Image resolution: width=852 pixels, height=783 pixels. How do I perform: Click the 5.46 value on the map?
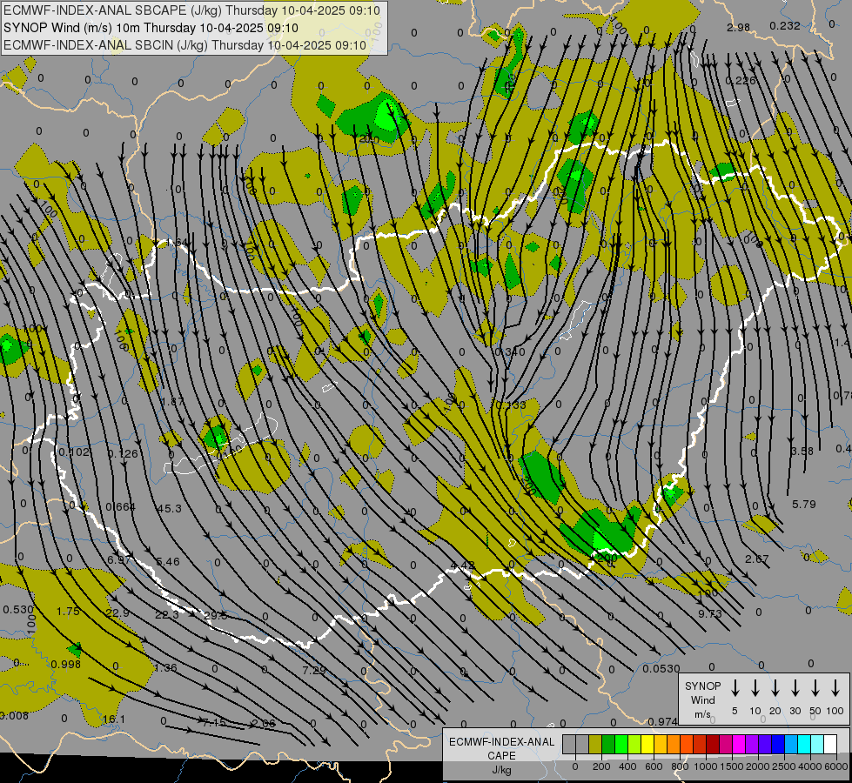pyautogui.click(x=168, y=561)
